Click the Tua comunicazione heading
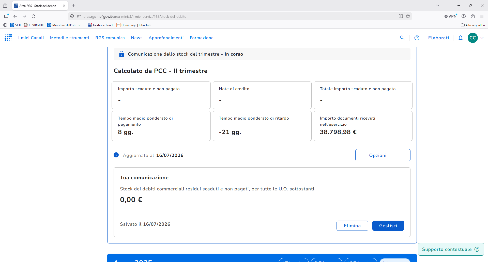488x262 pixels. coord(144,178)
